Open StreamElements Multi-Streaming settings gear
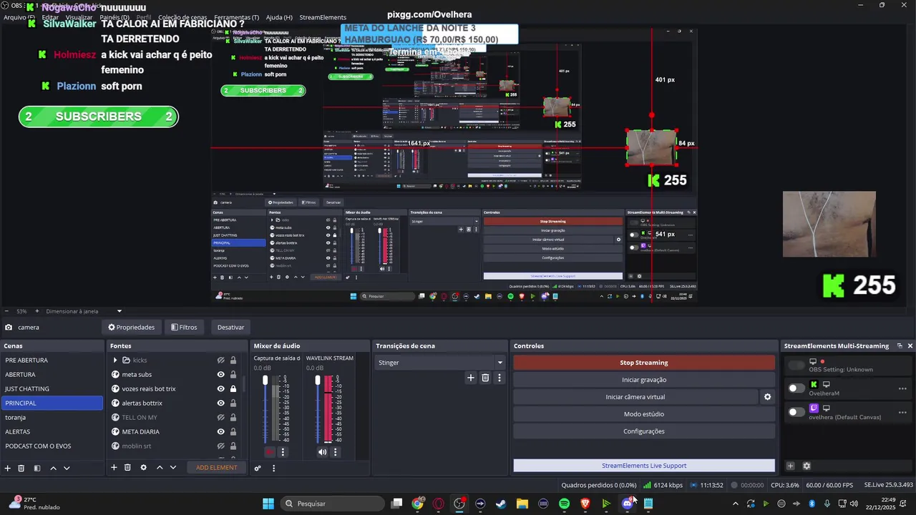 point(807,466)
